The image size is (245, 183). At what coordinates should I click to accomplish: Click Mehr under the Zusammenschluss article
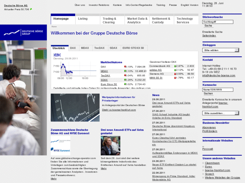[54, 179]
